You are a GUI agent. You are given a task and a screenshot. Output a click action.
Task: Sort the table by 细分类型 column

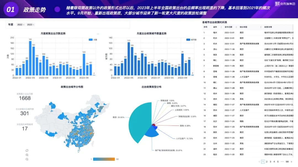[x=245, y=27]
